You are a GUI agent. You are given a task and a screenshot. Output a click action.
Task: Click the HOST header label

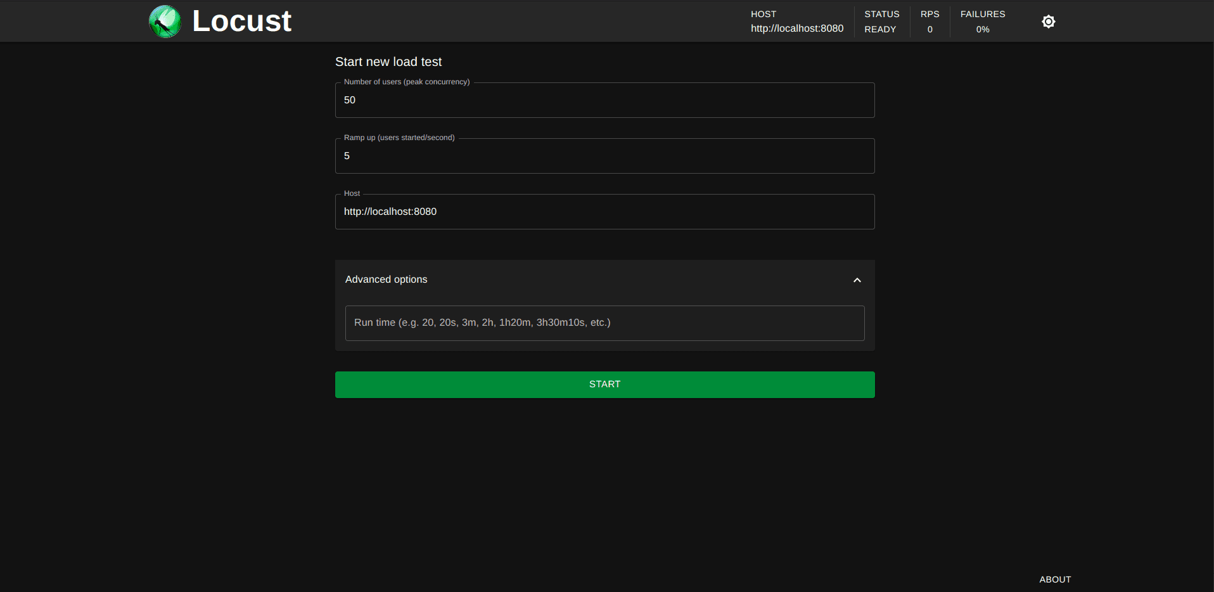(764, 14)
